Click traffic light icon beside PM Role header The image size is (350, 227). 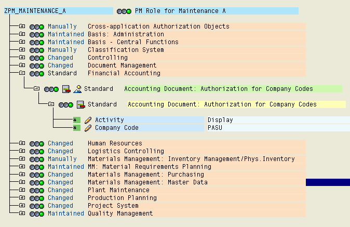[124, 11]
